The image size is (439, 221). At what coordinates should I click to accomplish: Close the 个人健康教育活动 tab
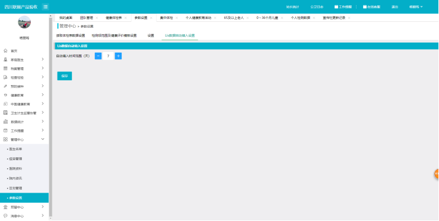coord(215,18)
